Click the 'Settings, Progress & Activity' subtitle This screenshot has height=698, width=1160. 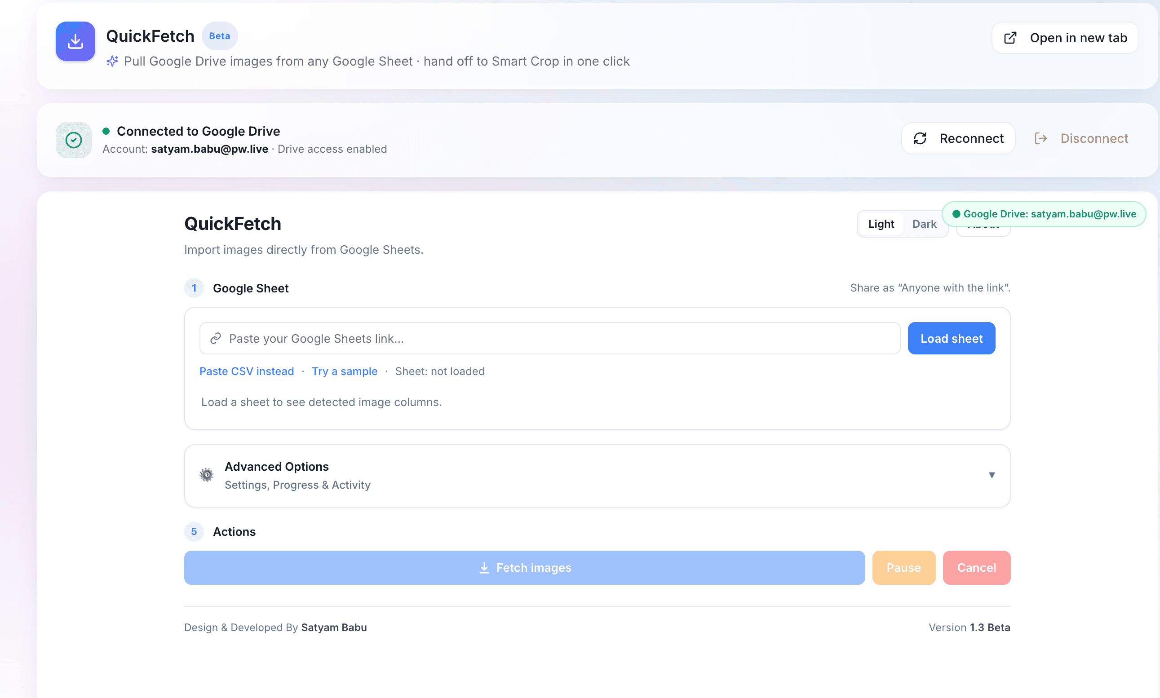297,485
